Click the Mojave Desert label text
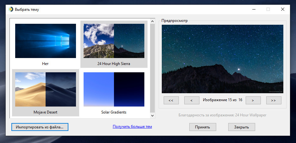 coord(46,112)
